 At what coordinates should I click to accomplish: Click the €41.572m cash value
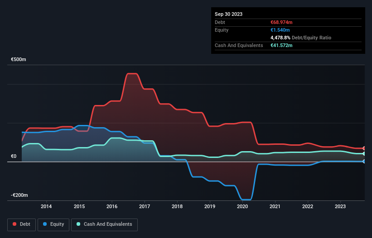click(281, 45)
